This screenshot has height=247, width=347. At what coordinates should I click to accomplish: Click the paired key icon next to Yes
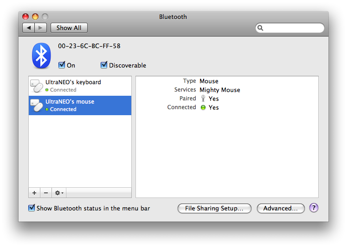(x=203, y=99)
